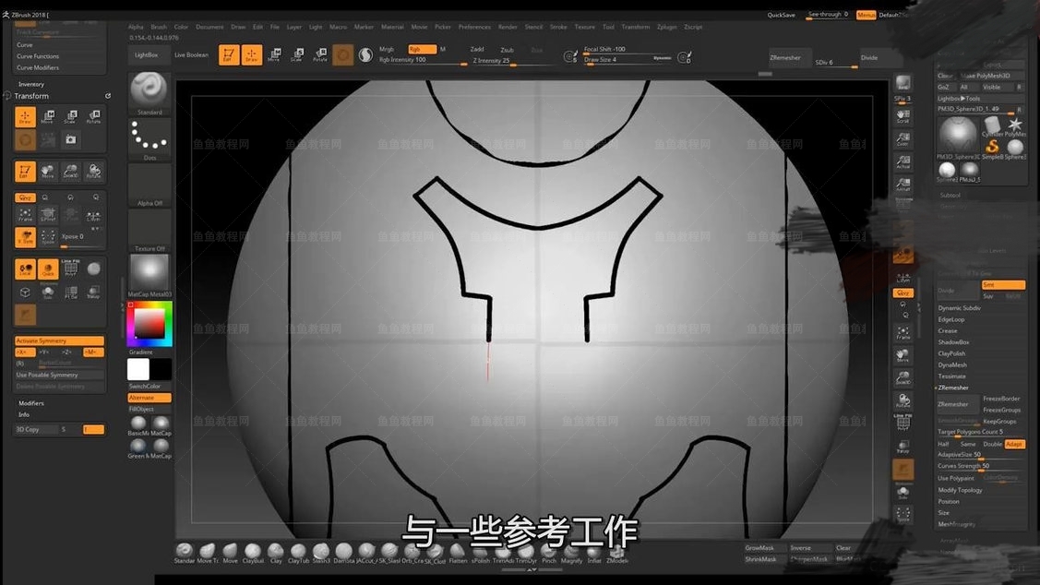1040x585 pixels.
Task: Toggle the Mrgb button
Action: (x=387, y=49)
